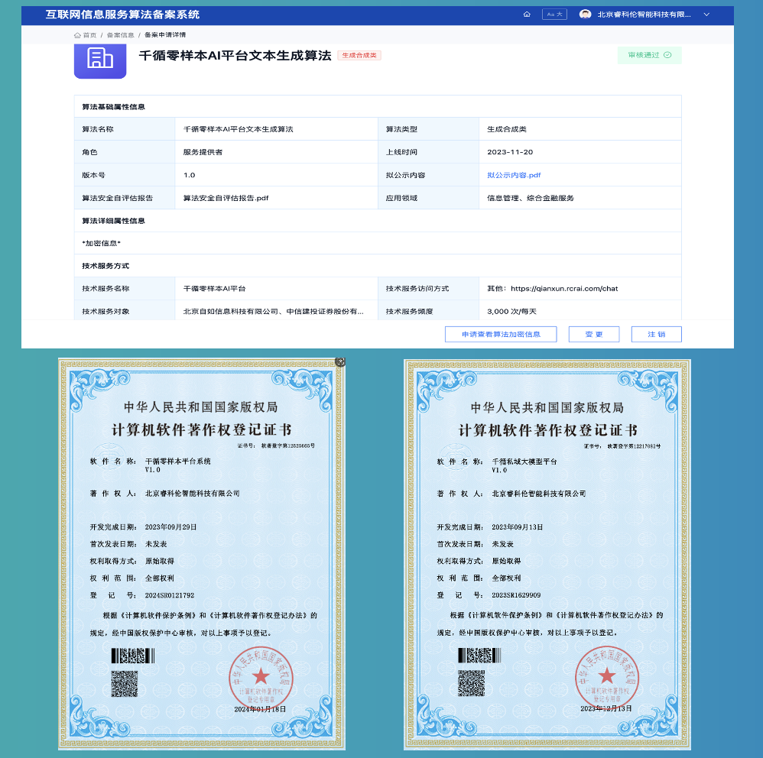763x758 pixels.
Task: Click the *加密信息* row
Action: 378,243
